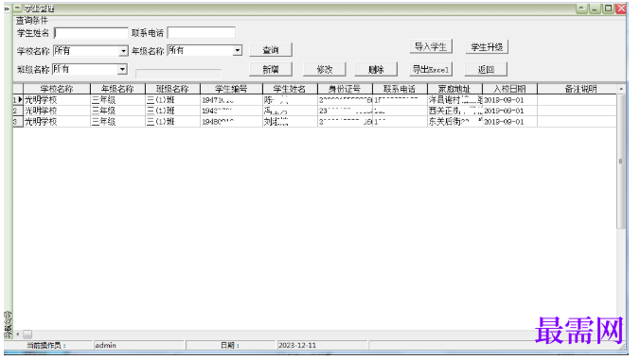Open the 学校名称 dropdown
This screenshot has height=360, width=641.
123,51
